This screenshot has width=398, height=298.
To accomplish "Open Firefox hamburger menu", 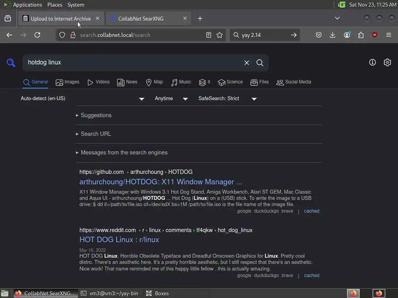I will coord(389,35).
